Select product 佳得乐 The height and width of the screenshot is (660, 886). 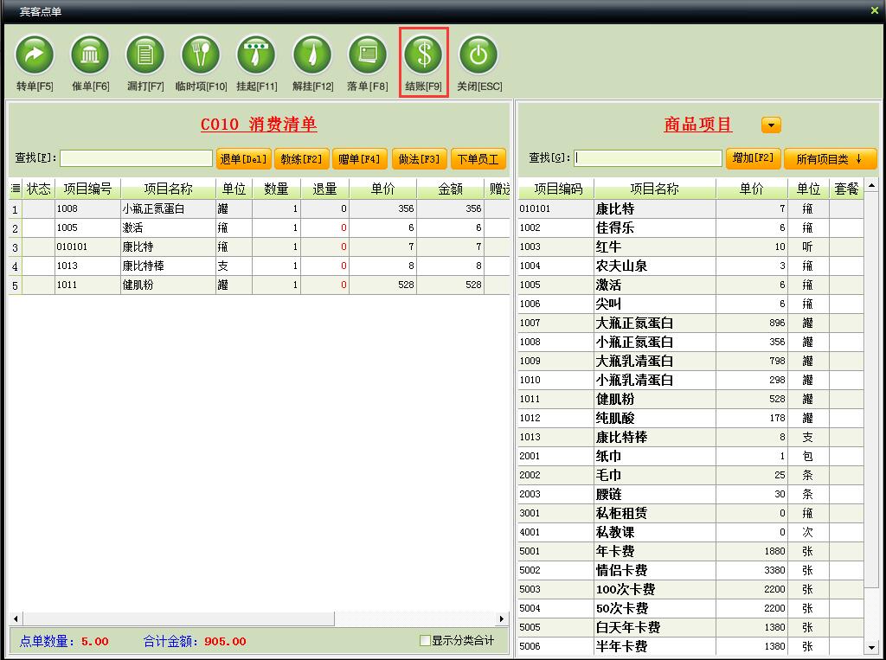pos(690,227)
